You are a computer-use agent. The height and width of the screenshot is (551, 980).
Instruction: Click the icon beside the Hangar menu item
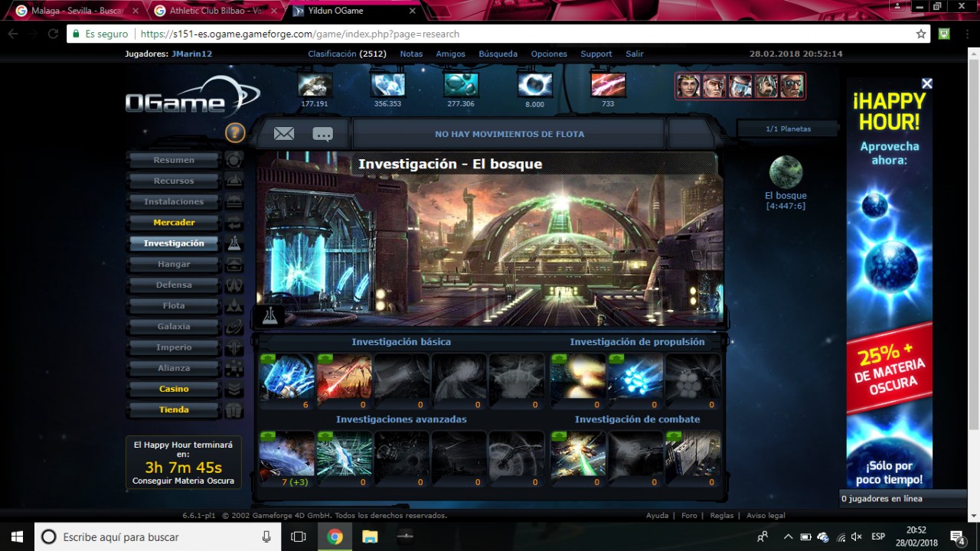[x=234, y=264]
